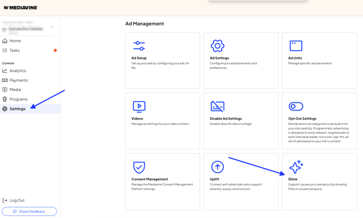The height and width of the screenshot is (218, 363).
Task: Click 'Disable Specific Ads on a Page' text
Action: (x=230, y=124)
